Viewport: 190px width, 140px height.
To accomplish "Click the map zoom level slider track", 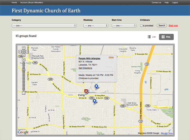I will pyautogui.click(x=23, y=79).
